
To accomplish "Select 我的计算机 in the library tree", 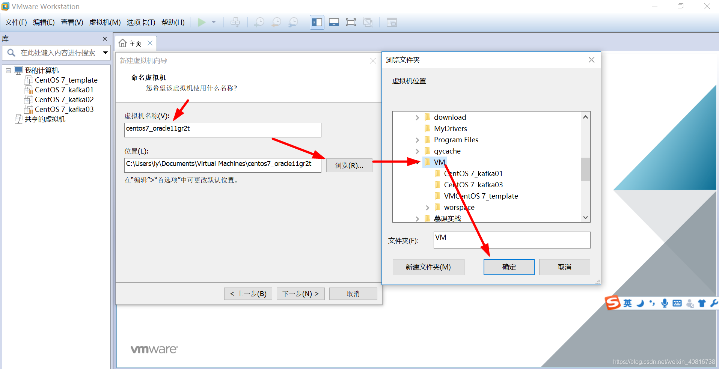I will (x=42, y=70).
